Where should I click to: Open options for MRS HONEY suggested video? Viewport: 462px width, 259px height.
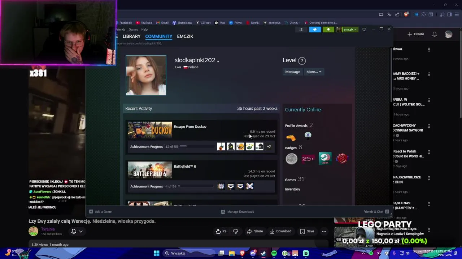429,74
